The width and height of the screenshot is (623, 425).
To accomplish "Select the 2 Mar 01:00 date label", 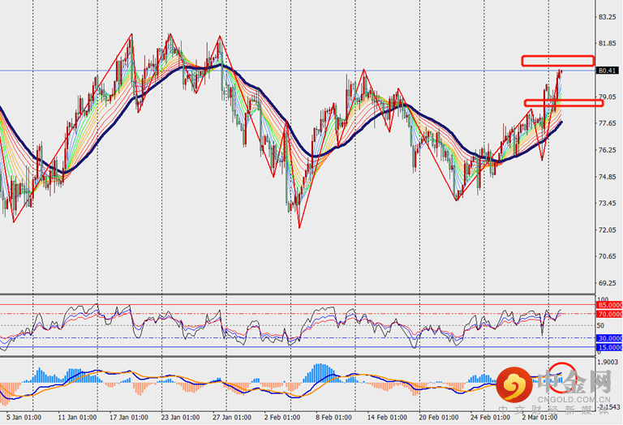I will click(x=539, y=419).
